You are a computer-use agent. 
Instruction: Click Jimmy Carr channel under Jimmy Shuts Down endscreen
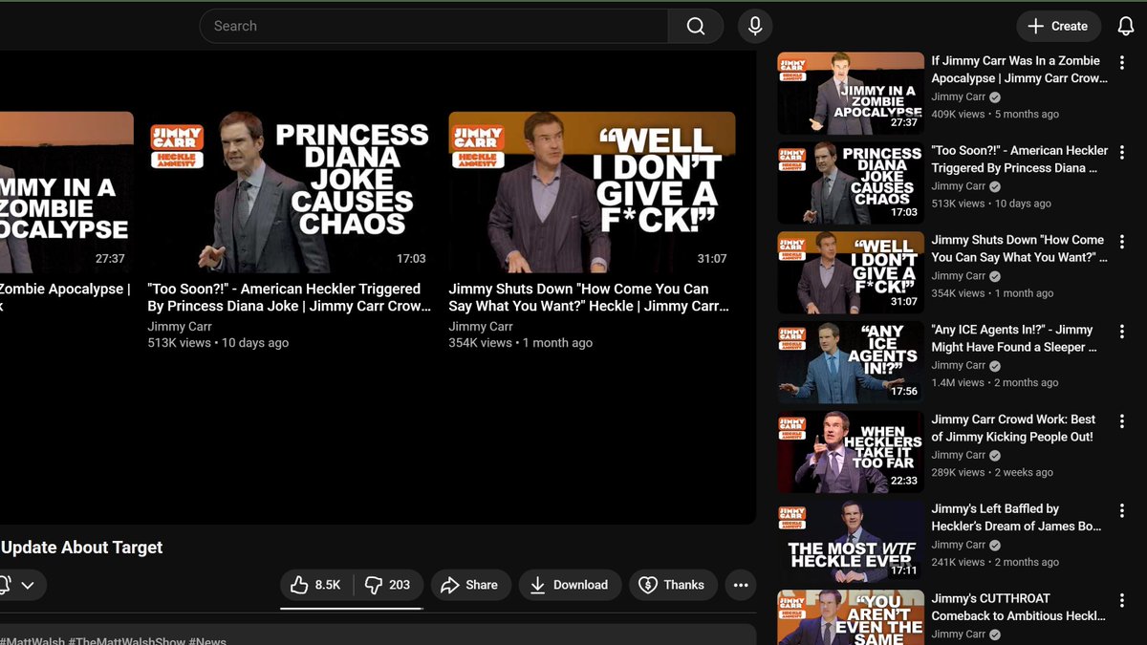click(481, 326)
